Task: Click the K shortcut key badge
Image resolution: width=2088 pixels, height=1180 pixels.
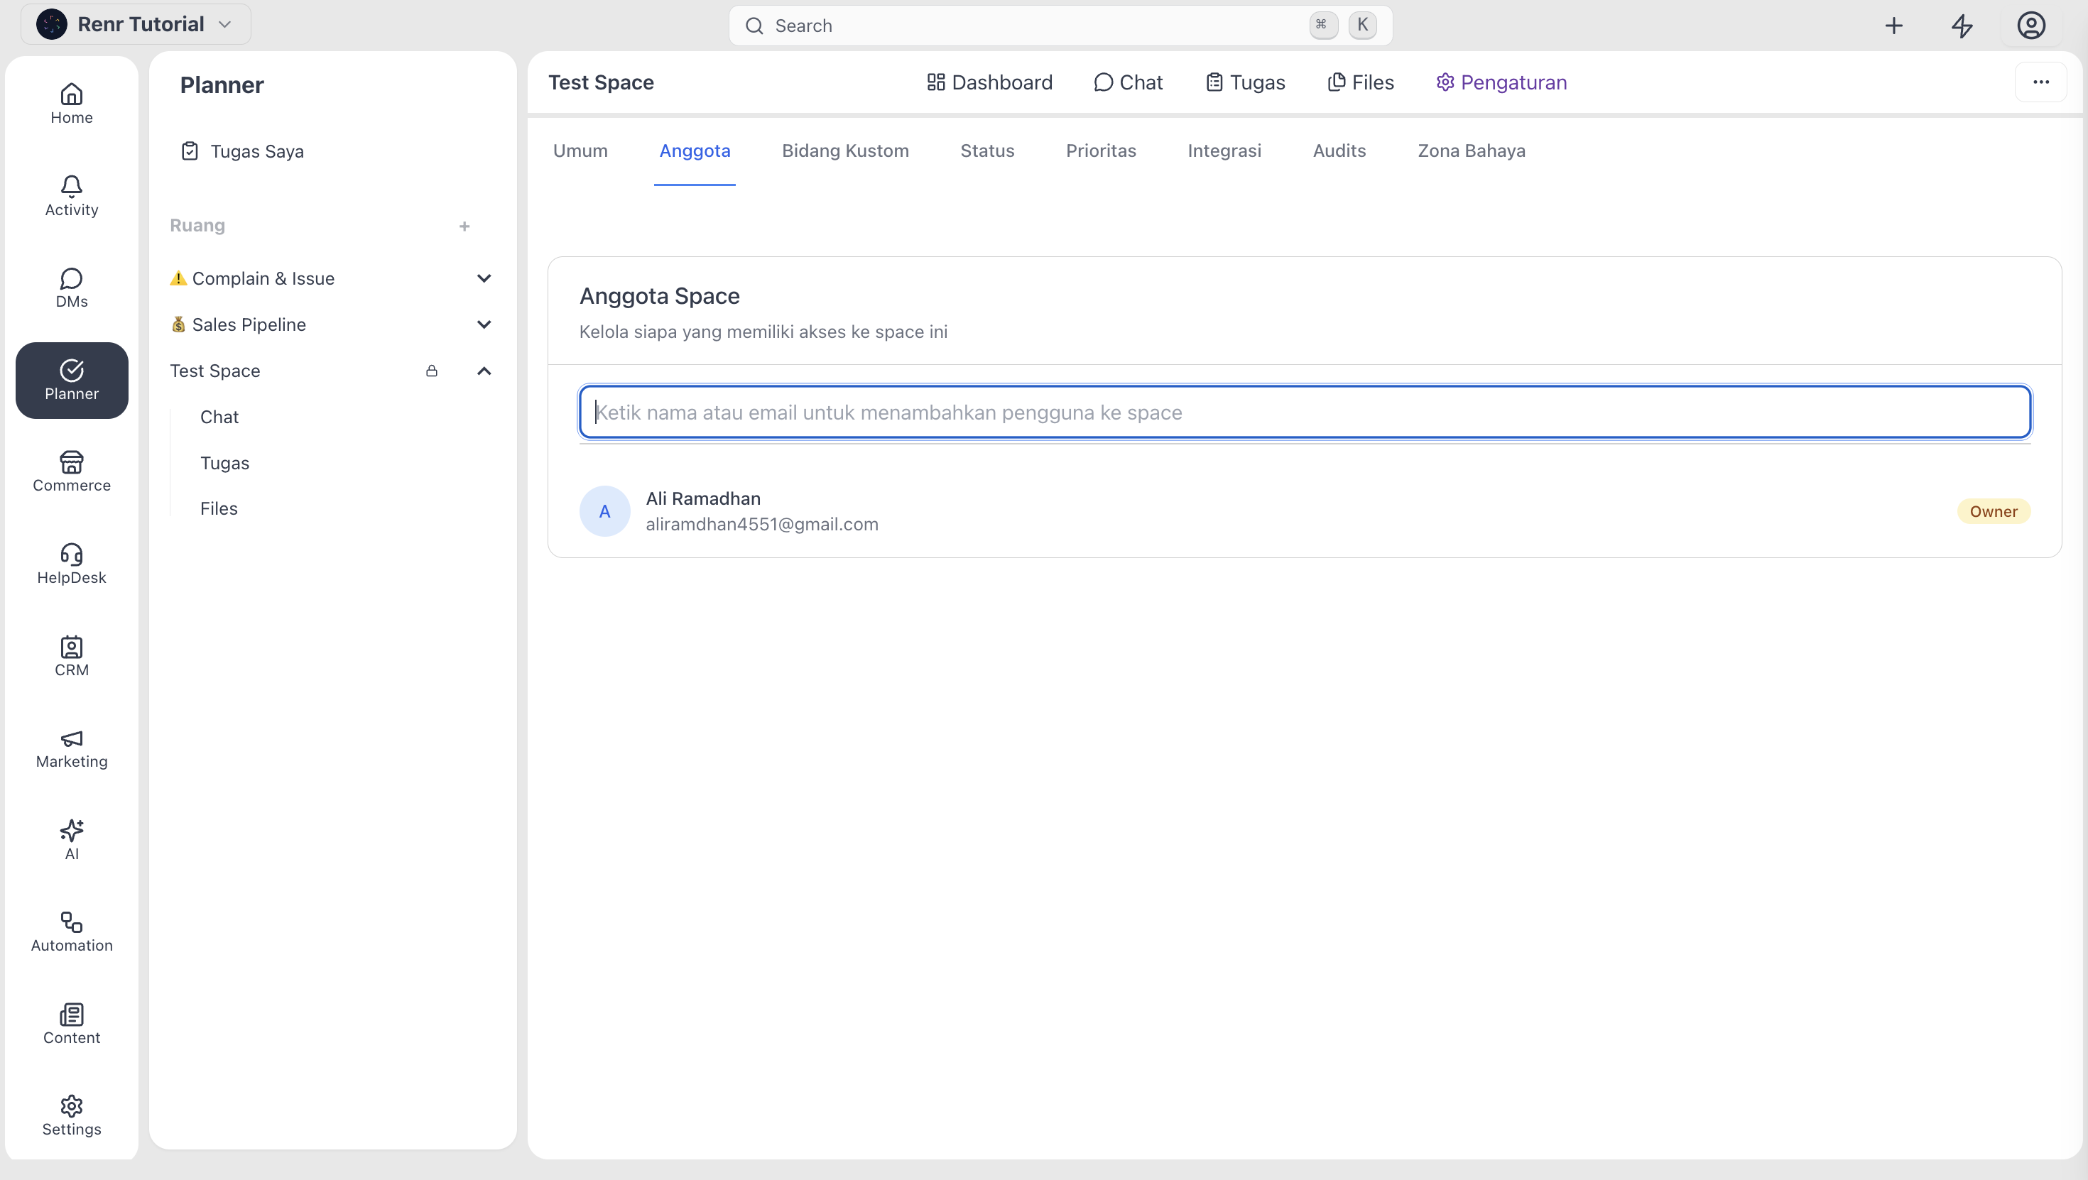Action: (1361, 25)
